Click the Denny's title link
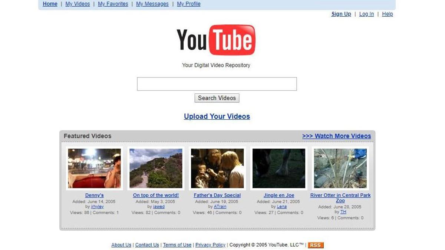Viewport: 445px width, 250px height. click(95, 195)
